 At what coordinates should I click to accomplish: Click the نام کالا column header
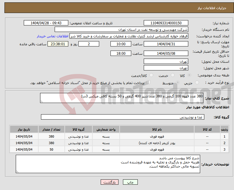coord(157,129)
